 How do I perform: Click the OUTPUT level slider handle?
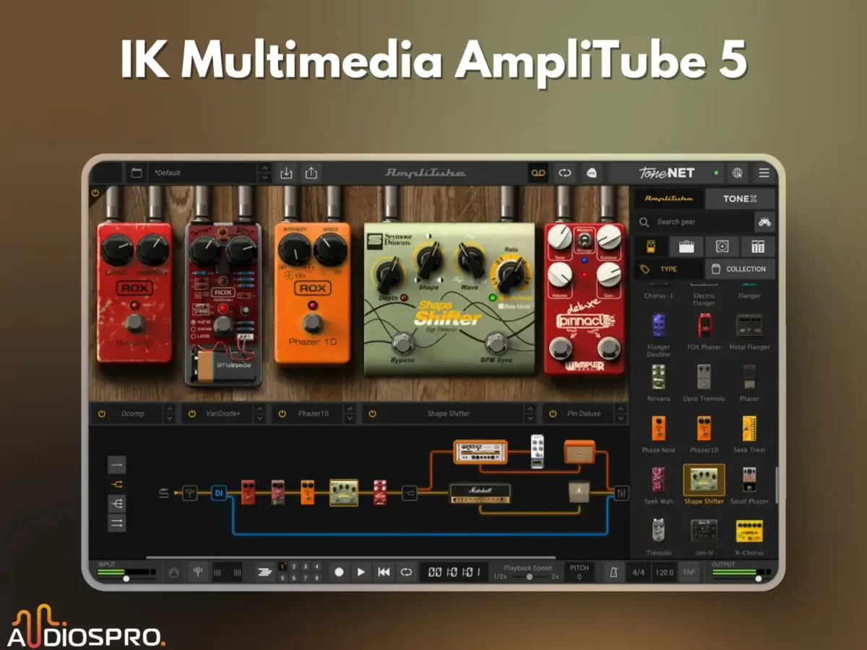[x=759, y=578]
